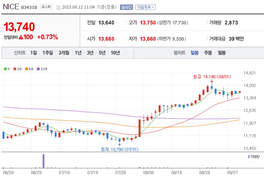Screen dimensions: 264x178
Task: Click the NICE stock name heading
Action: [x=11, y=7]
